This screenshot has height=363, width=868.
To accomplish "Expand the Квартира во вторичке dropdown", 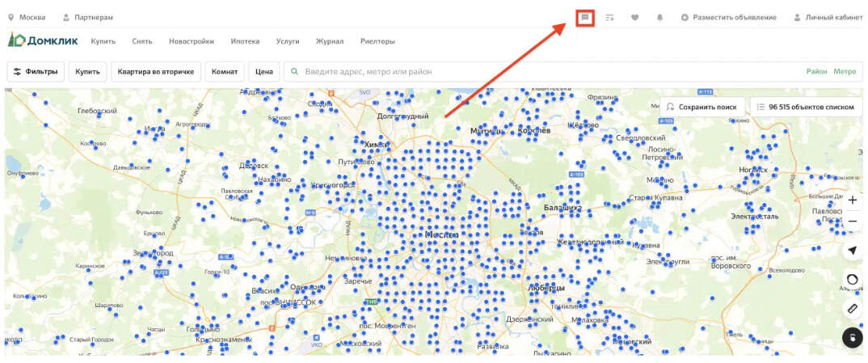I will pos(155,71).
